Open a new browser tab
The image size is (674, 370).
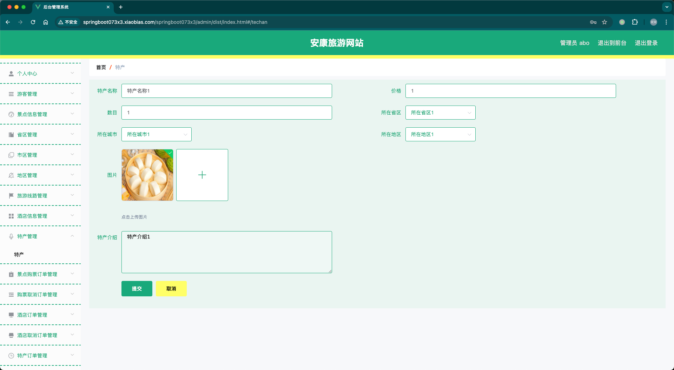(121, 7)
